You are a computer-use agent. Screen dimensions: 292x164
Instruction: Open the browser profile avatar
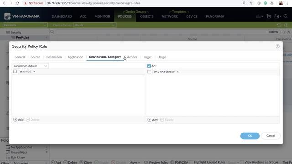pos(281,3)
